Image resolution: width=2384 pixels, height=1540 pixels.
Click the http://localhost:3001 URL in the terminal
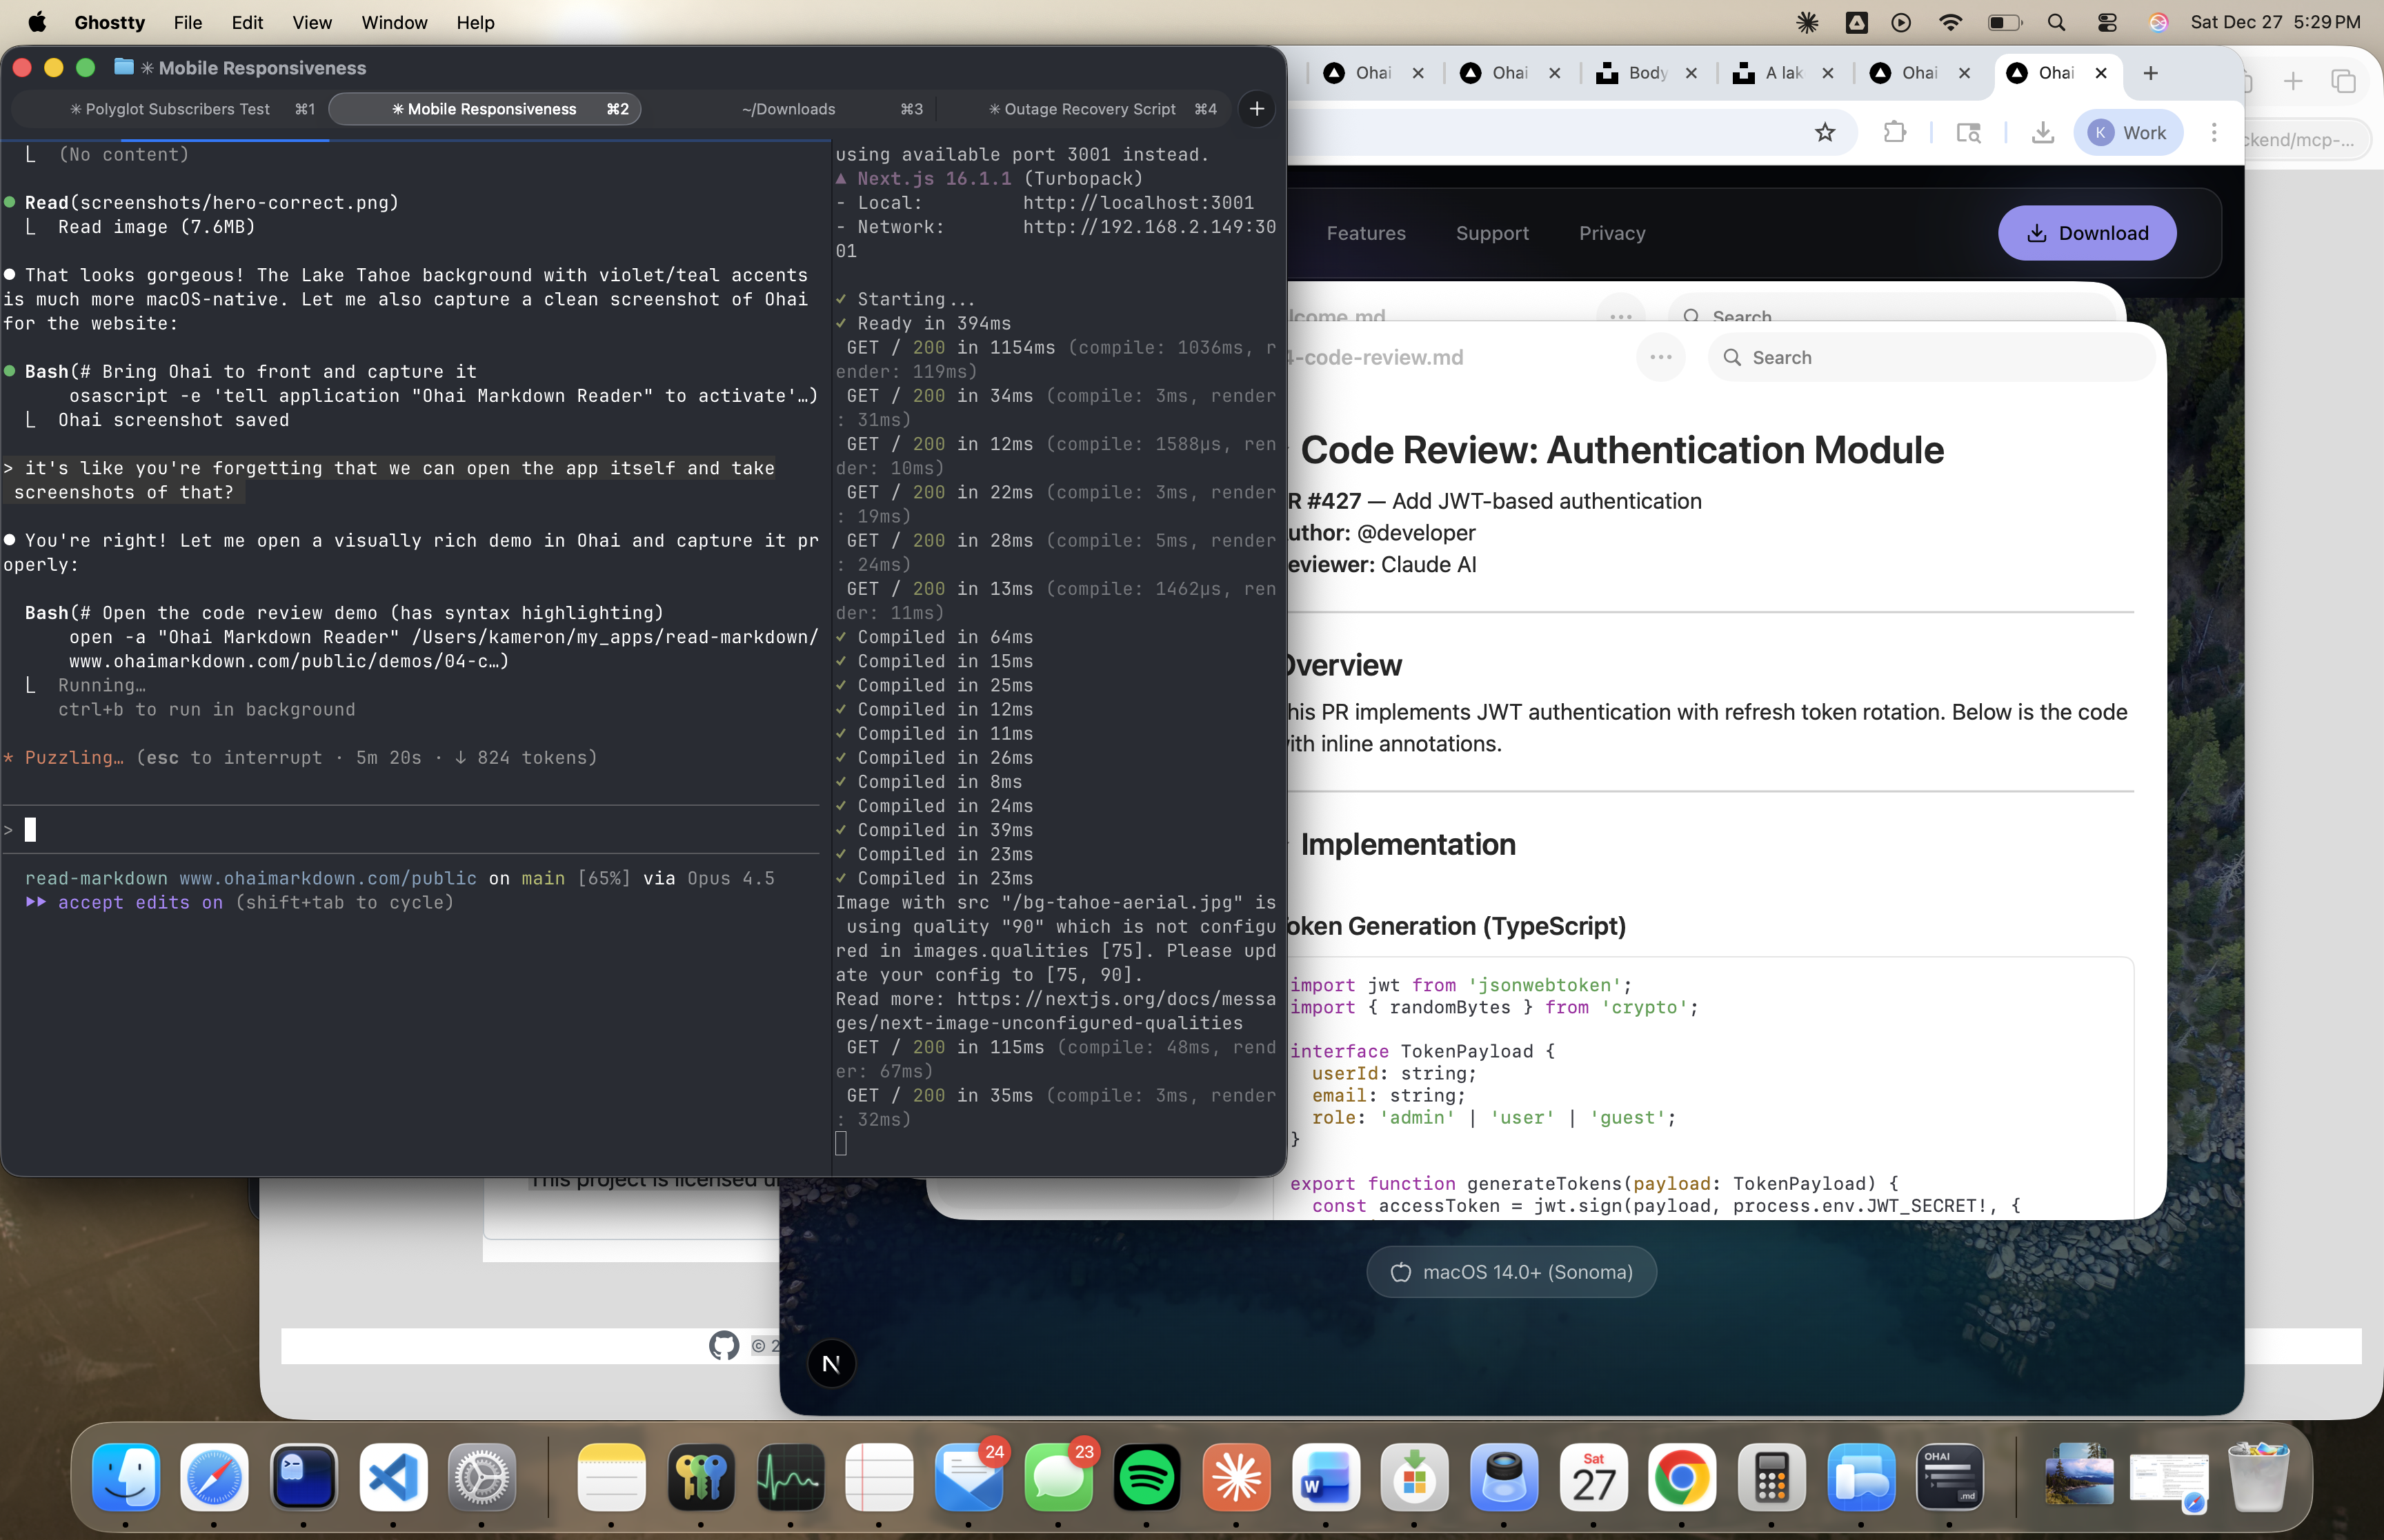(1138, 203)
